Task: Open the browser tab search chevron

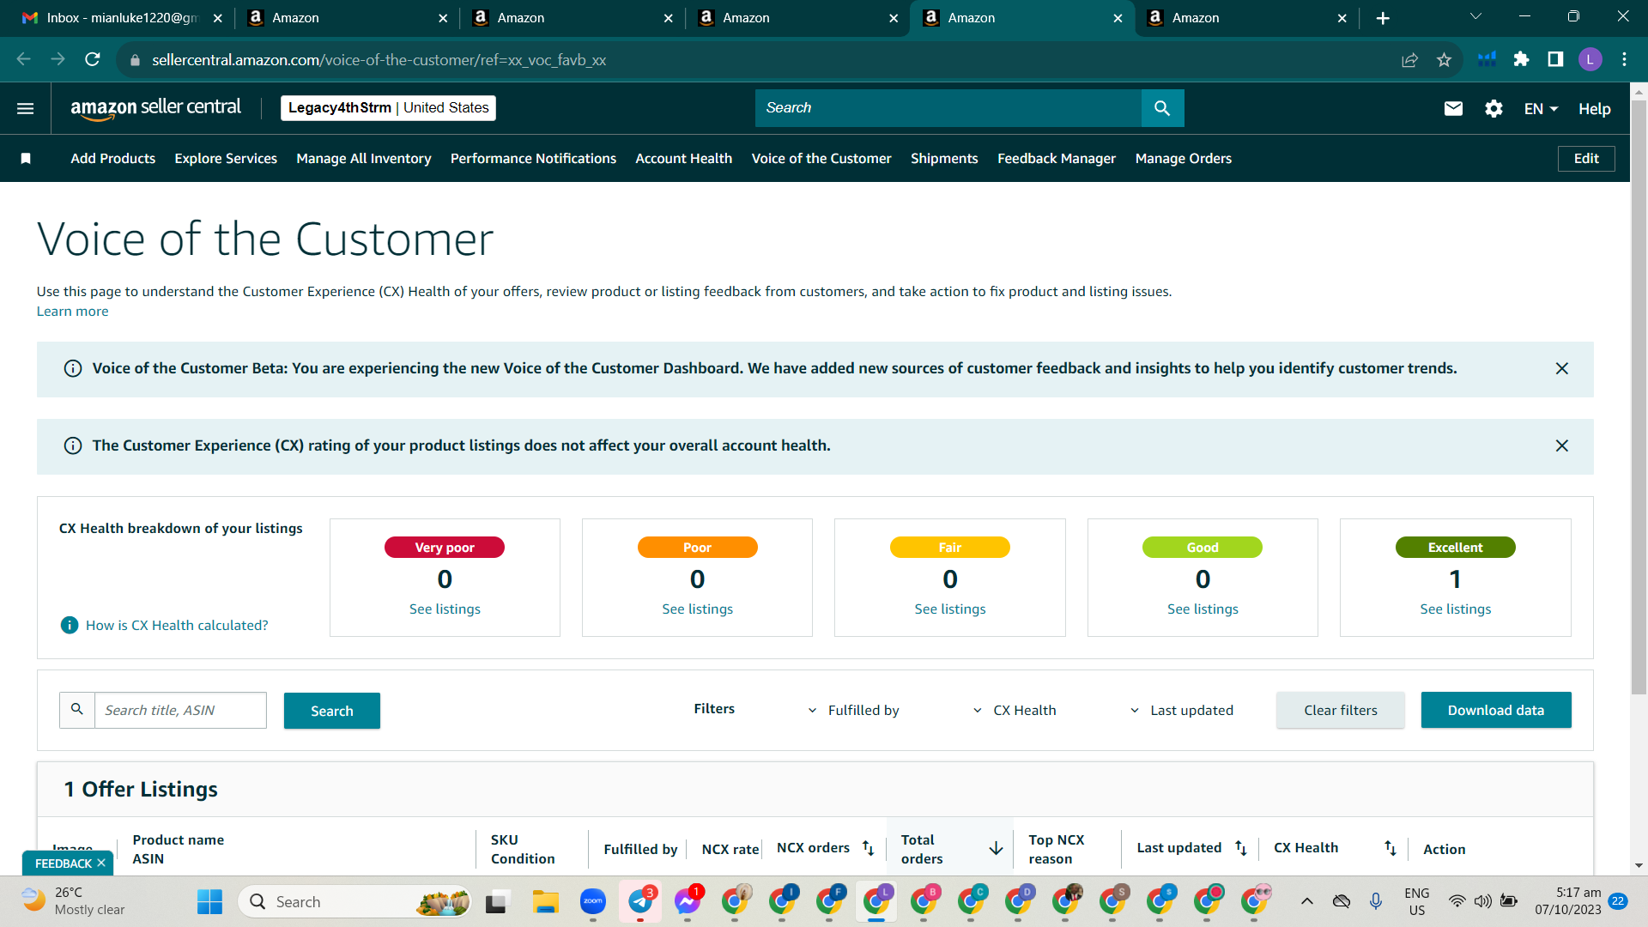Action: tap(1475, 16)
